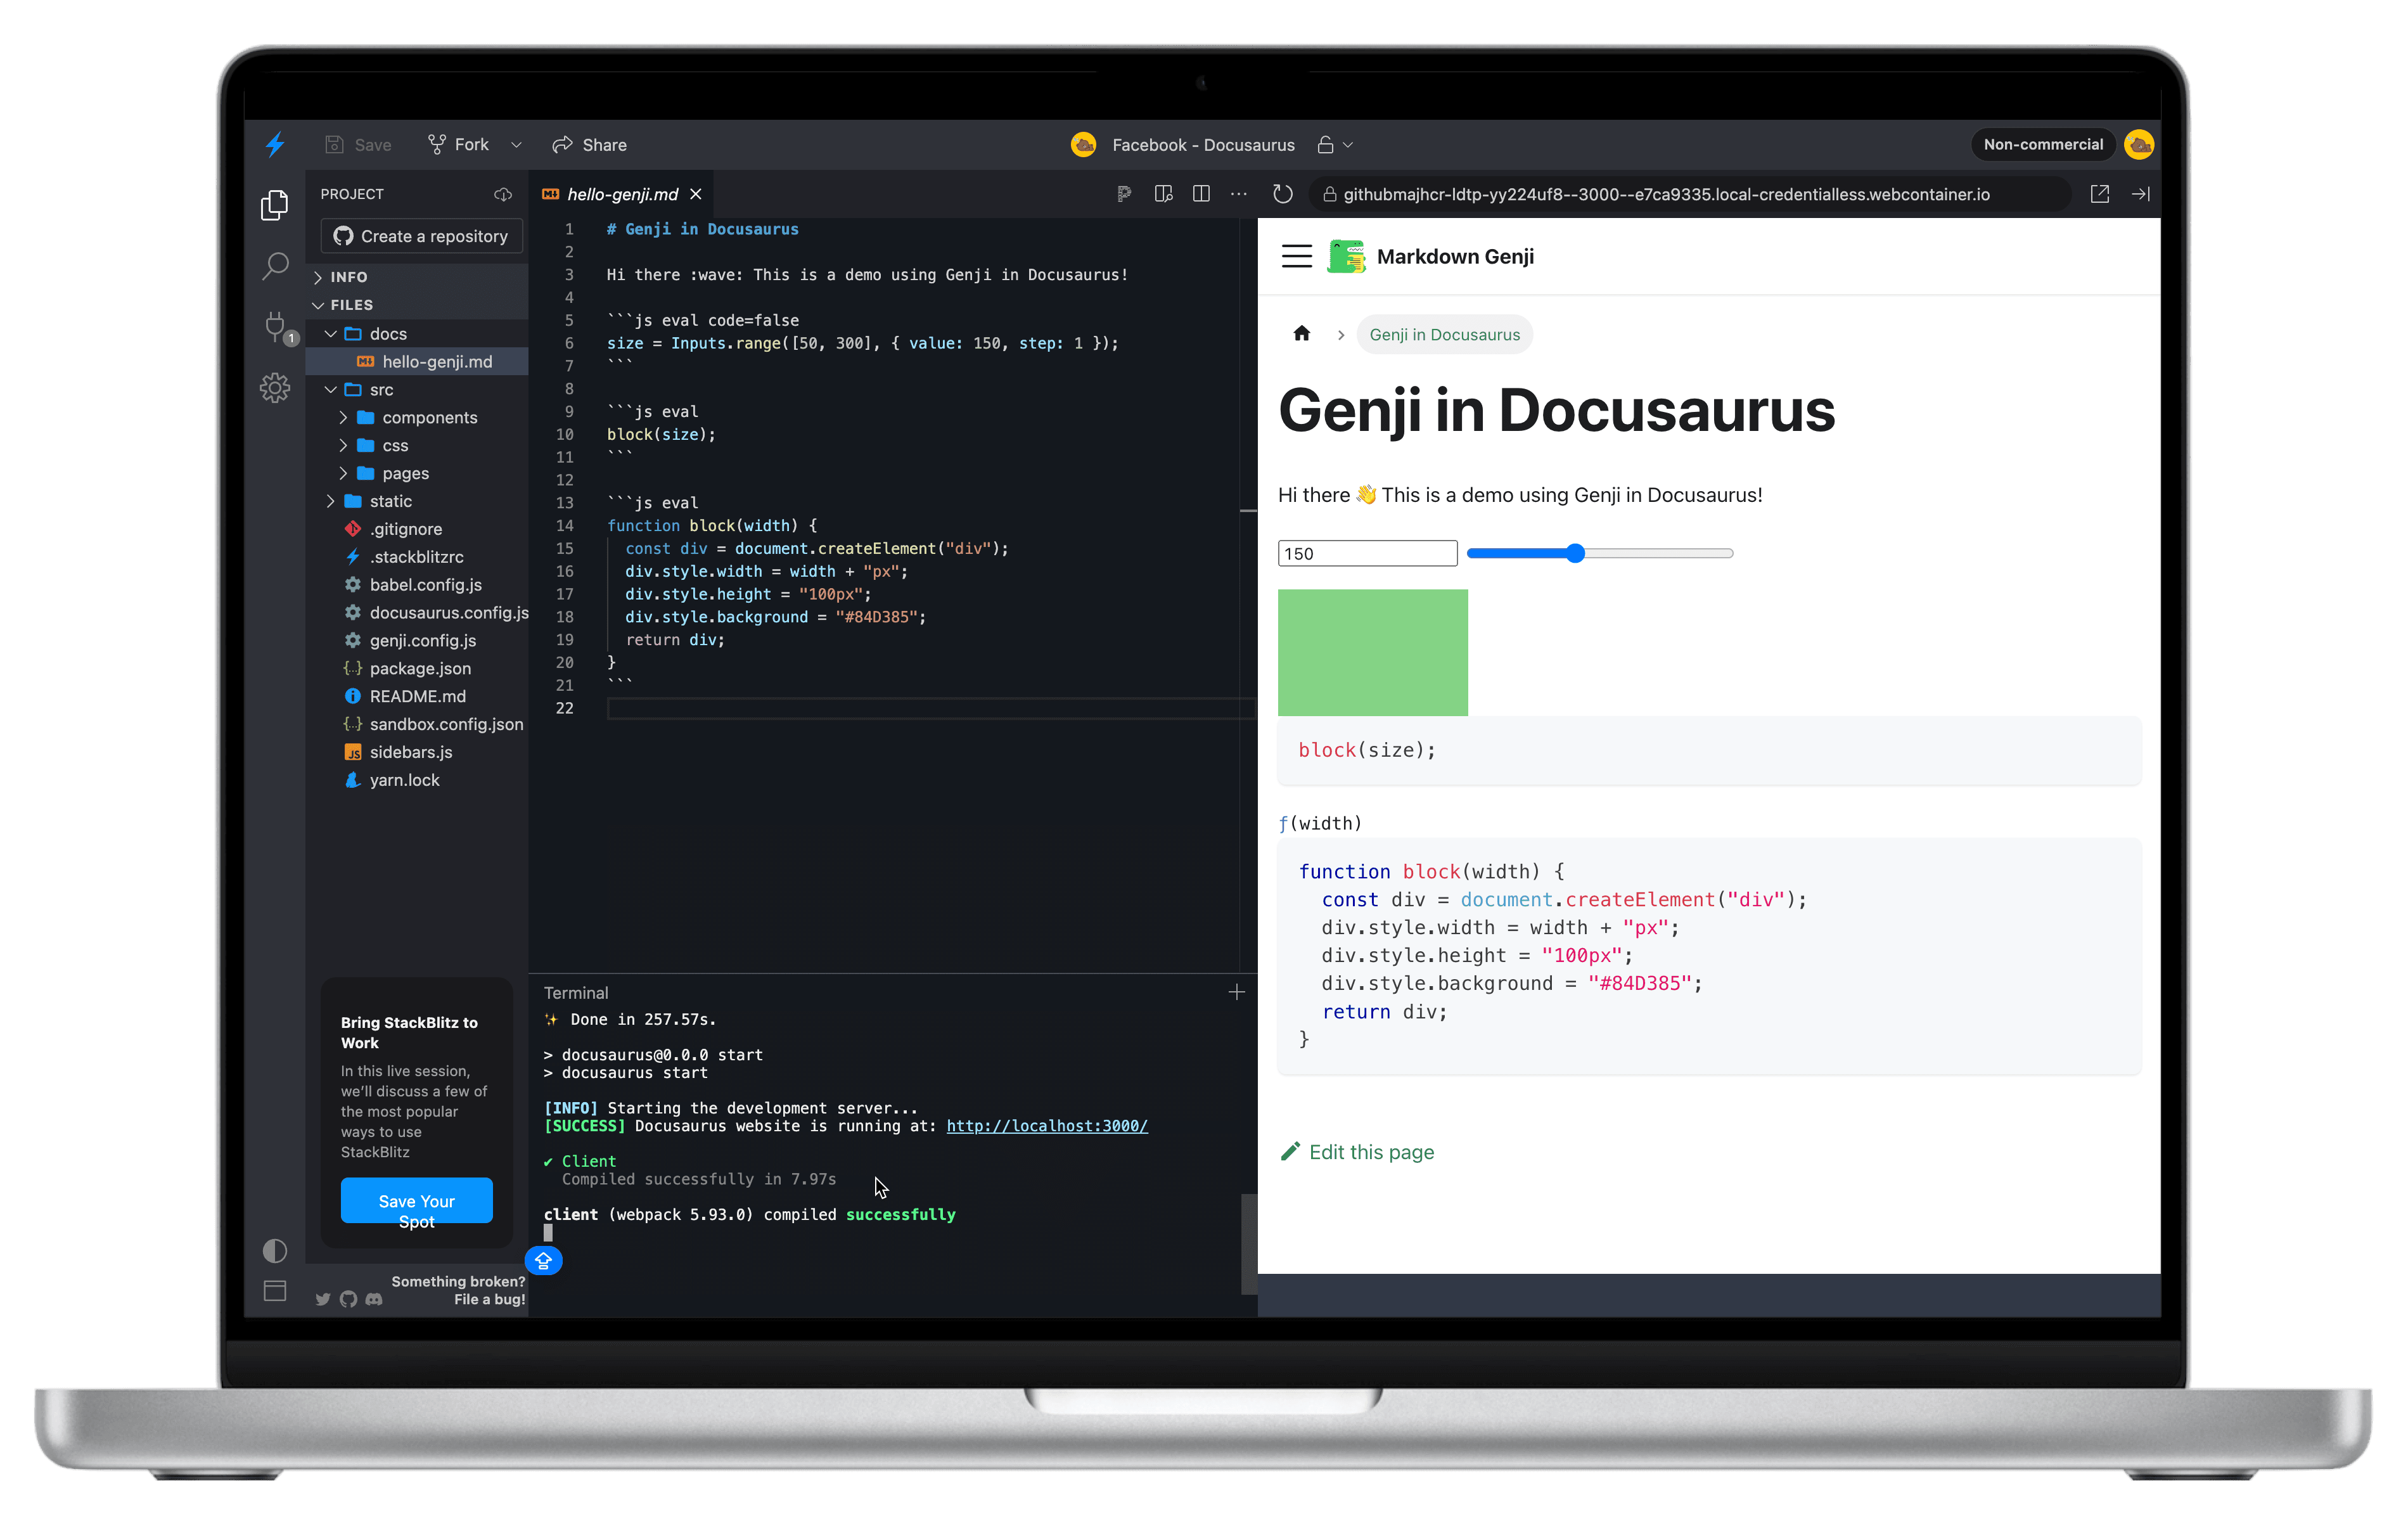Open the hamburger menu in Markdown Genji
Screen dimensions: 2408x1521
(x=1297, y=257)
